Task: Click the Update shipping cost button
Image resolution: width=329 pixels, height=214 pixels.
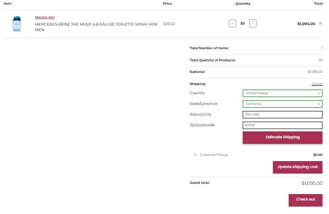Action: (x=297, y=167)
